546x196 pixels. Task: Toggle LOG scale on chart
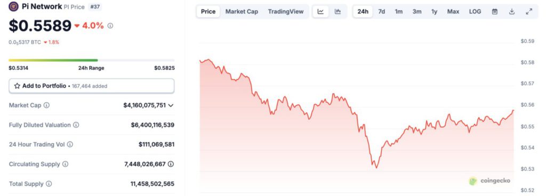[475, 12]
